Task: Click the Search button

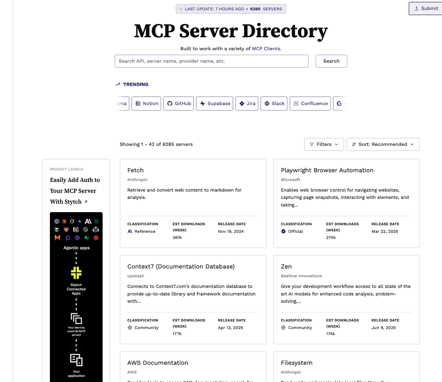Action: pos(331,61)
